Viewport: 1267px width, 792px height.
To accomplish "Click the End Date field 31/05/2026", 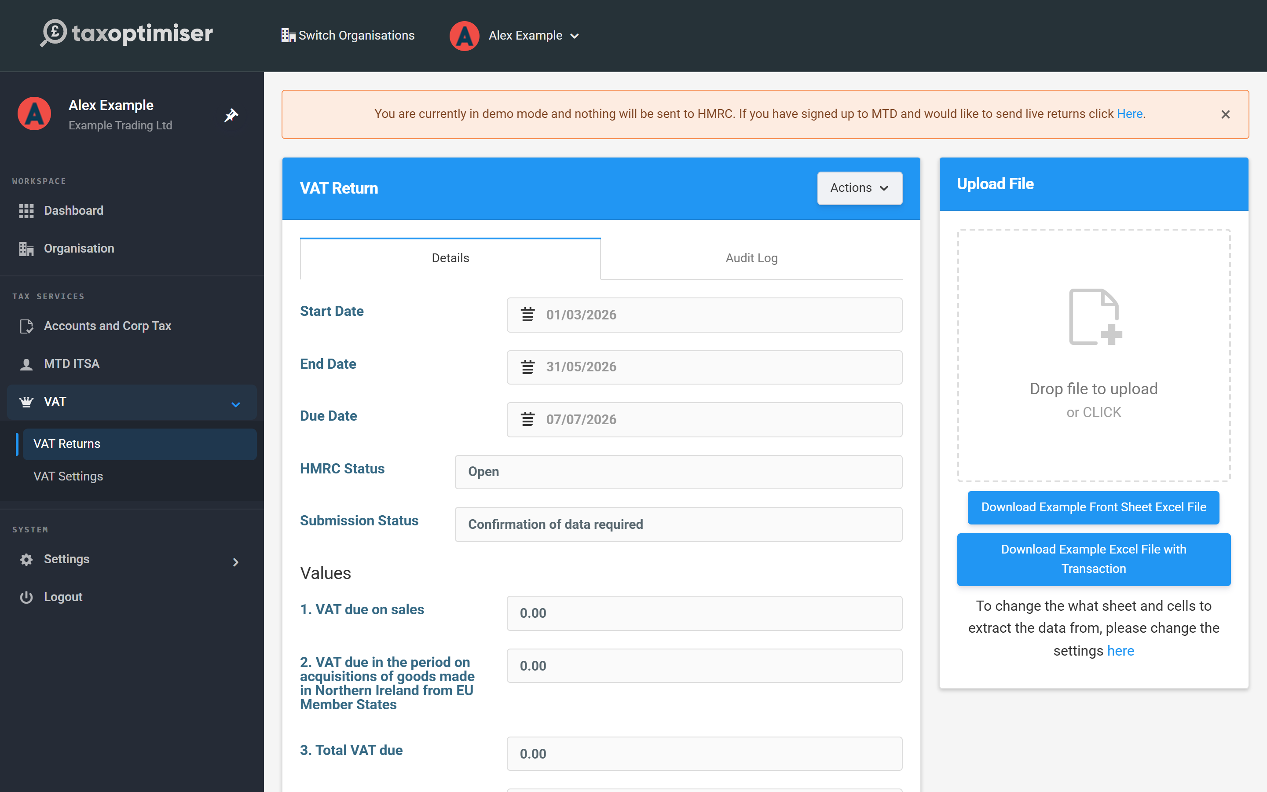I will (x=704, y=367).
